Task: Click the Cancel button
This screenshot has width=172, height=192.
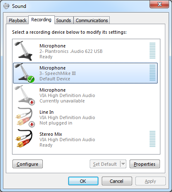Action: click(x=117, y=181)
